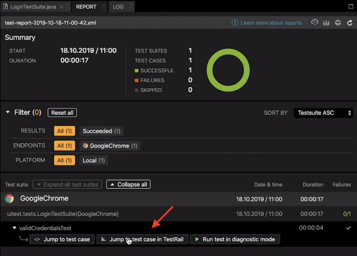Click the Failures column header
Screen dimensions: 357x256
coord(342,185)
